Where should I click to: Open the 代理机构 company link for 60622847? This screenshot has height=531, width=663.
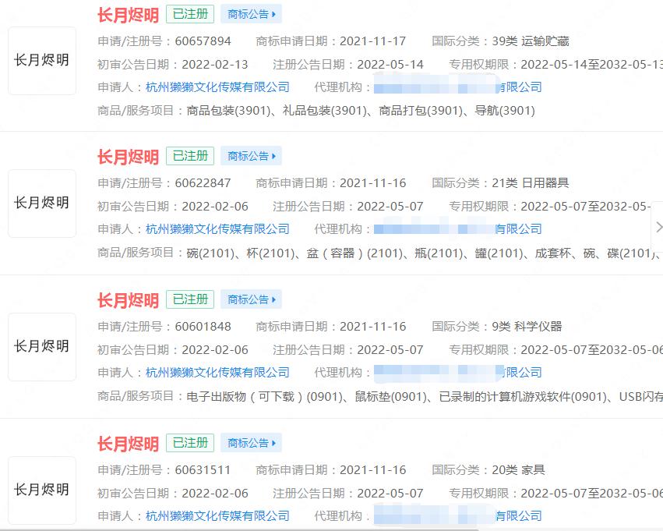[457, 229]
